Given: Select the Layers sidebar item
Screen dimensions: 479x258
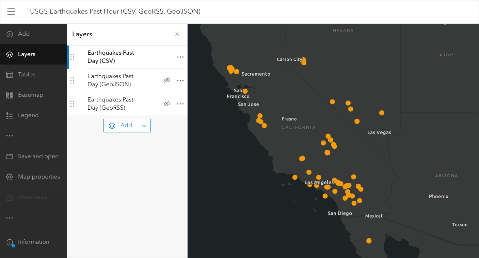Looking at the screenshot, I should coord(27,54).
